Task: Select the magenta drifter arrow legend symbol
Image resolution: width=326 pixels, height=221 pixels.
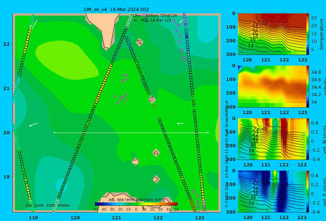Action: [144, 16]
